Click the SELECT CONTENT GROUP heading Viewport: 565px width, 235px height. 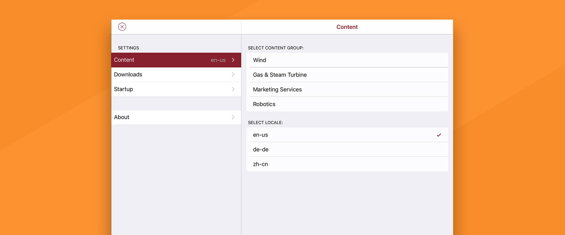[x=276, y=48]
